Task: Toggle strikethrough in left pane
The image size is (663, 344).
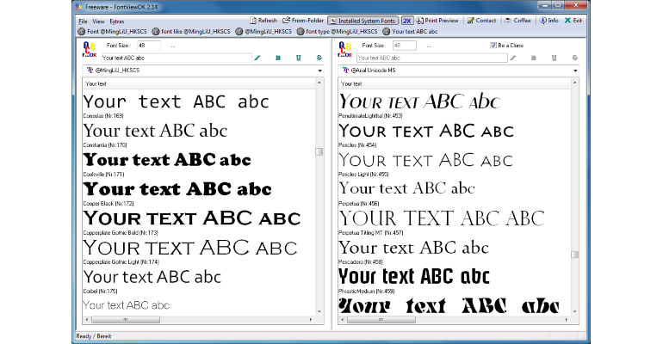Action: point(319,58)
